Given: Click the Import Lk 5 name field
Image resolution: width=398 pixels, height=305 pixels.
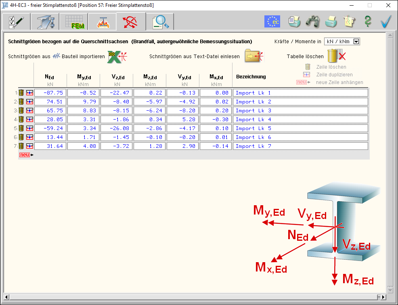Looking at the screenshot, I should click(300, 128).
